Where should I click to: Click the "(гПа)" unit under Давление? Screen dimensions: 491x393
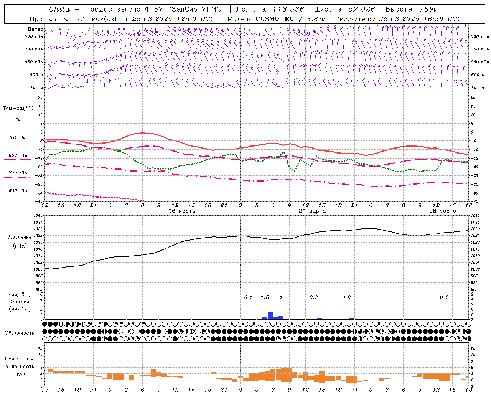(x=19, y=246)
